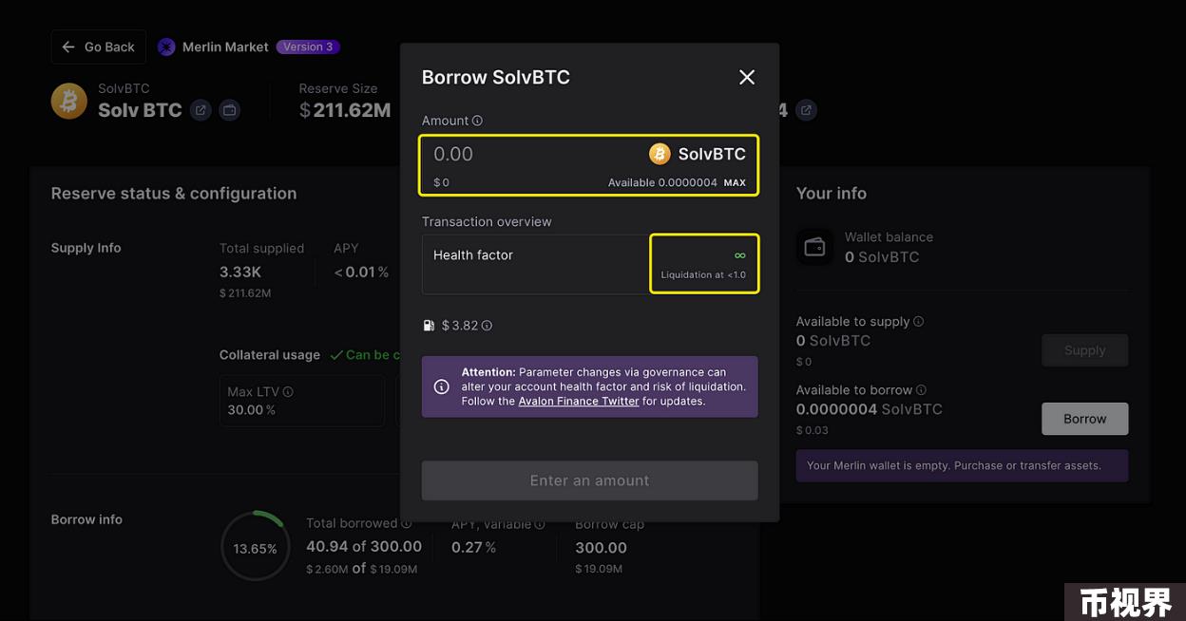Click the Merlin Market logo icon
This screenshot has width=1186, height=621.
[166, 47]
